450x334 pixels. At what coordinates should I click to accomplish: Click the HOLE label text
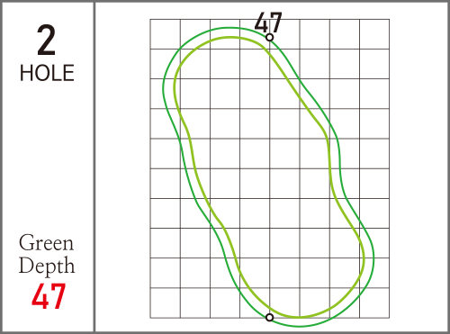[x=47, y=73]
